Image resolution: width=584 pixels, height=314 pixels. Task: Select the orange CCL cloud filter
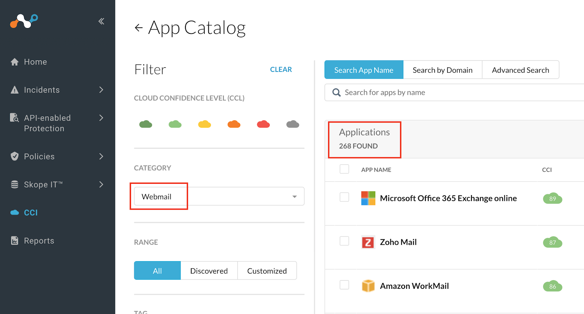[x=234, y=124]
